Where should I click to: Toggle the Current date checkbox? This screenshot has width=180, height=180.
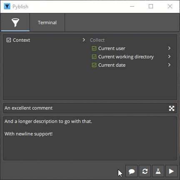[94, 65]
